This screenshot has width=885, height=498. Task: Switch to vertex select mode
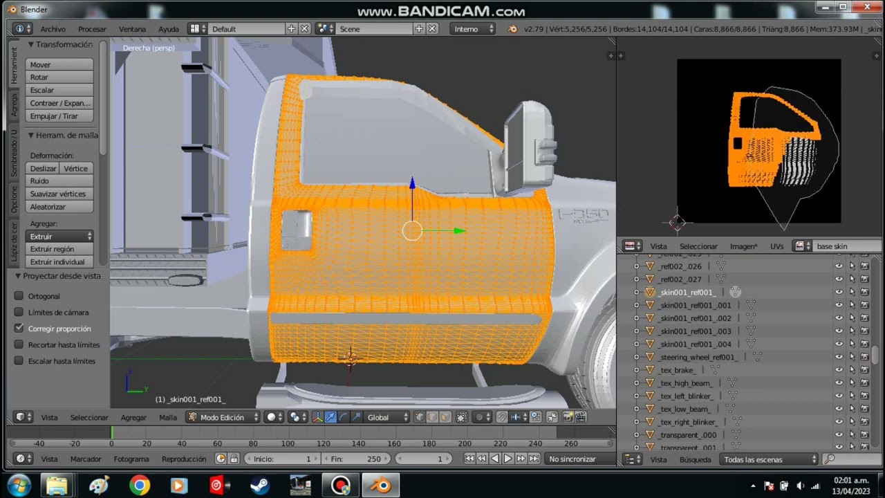point(419,417)
